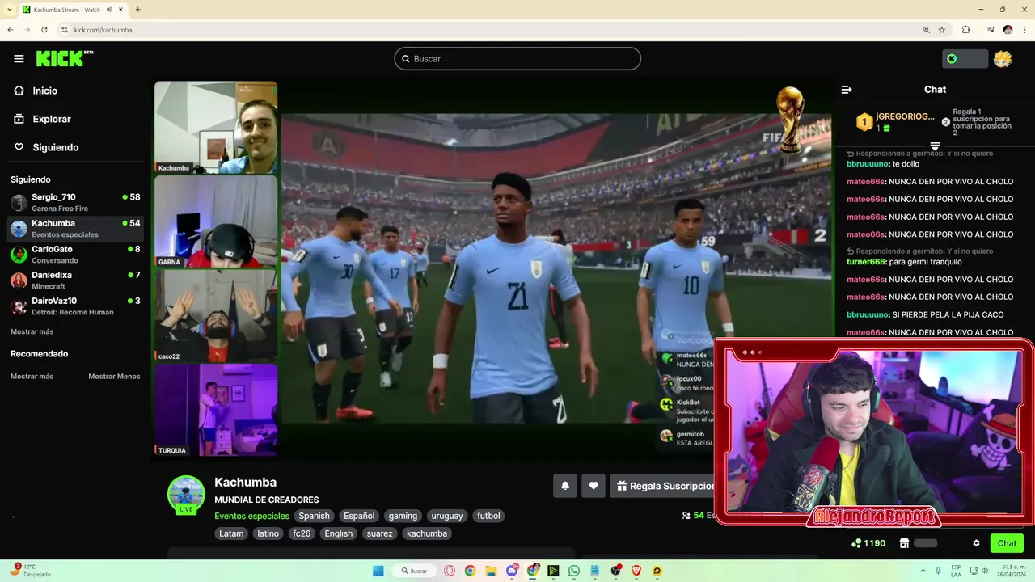
Task: Open the Windows Start menu
Action: [x=378, y=571]
